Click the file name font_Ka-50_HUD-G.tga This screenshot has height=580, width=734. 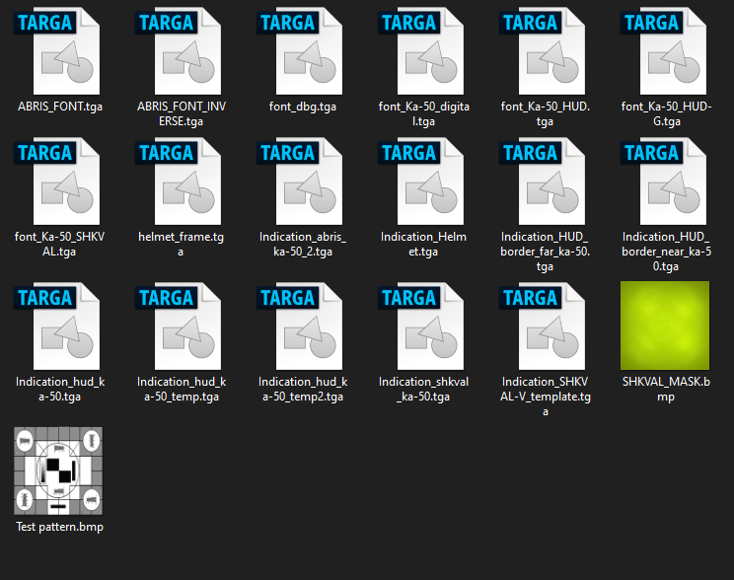[666, 113]
